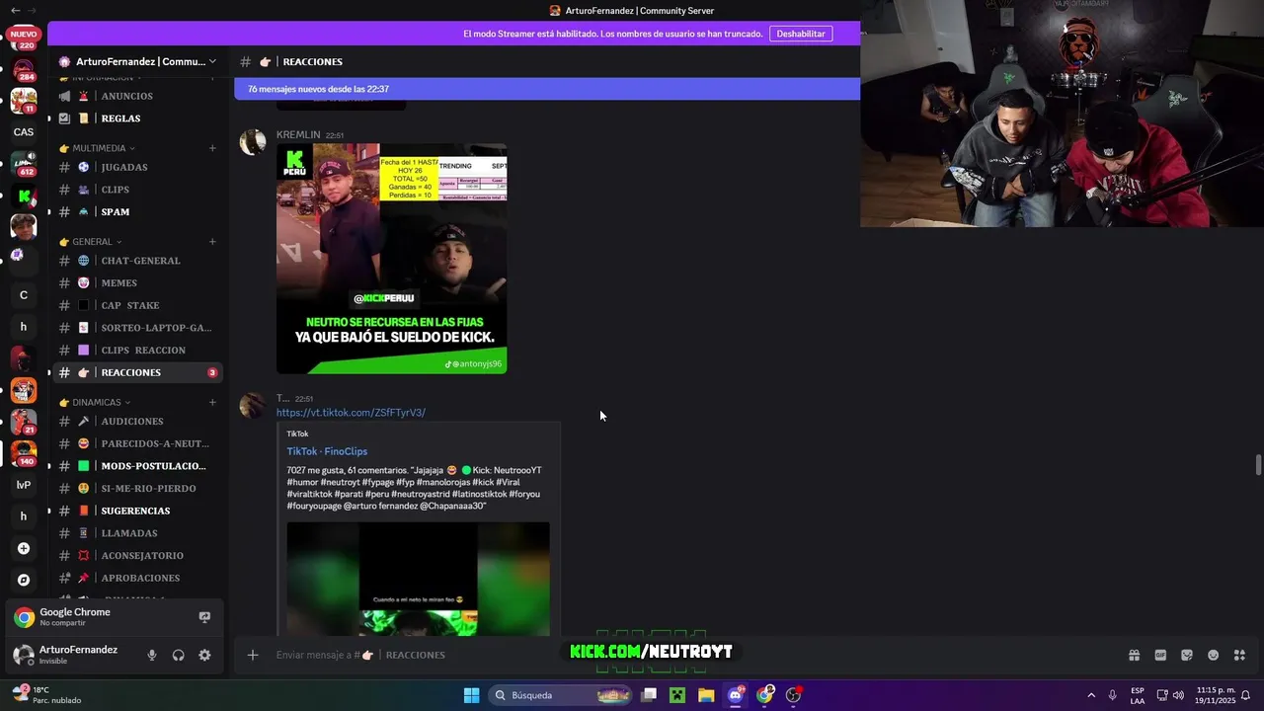Select the REACCIONES channel in the sidebar
1264x711 pixels.
(x=138, y=372)
